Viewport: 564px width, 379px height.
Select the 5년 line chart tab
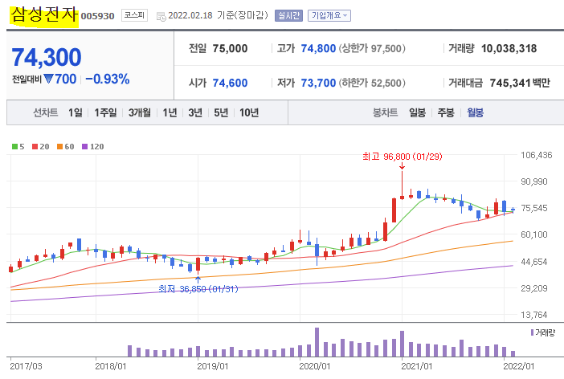pos(221,113)
